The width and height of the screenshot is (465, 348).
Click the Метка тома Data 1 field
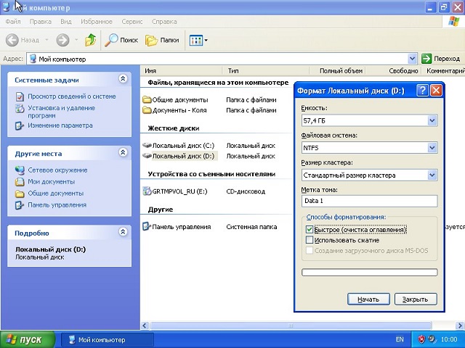369,201
